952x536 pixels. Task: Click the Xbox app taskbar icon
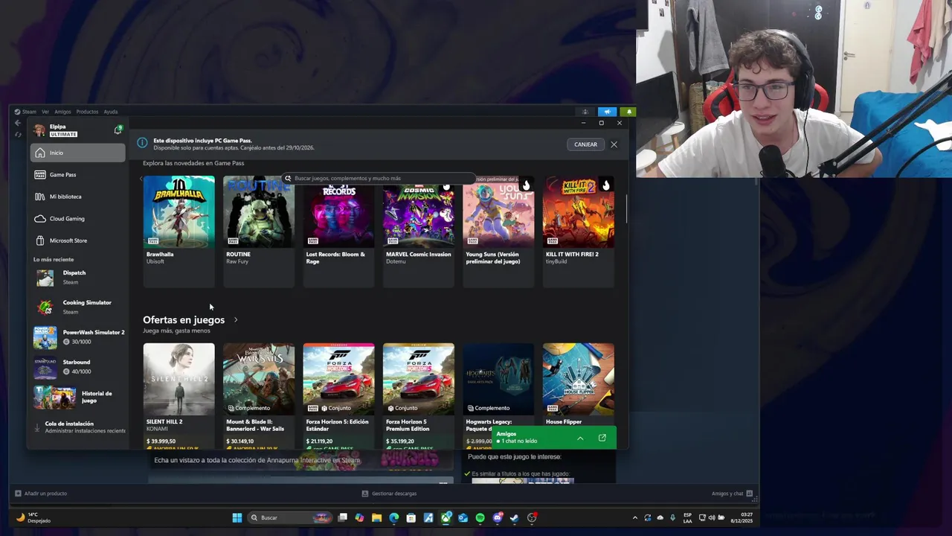pos(446,517)
